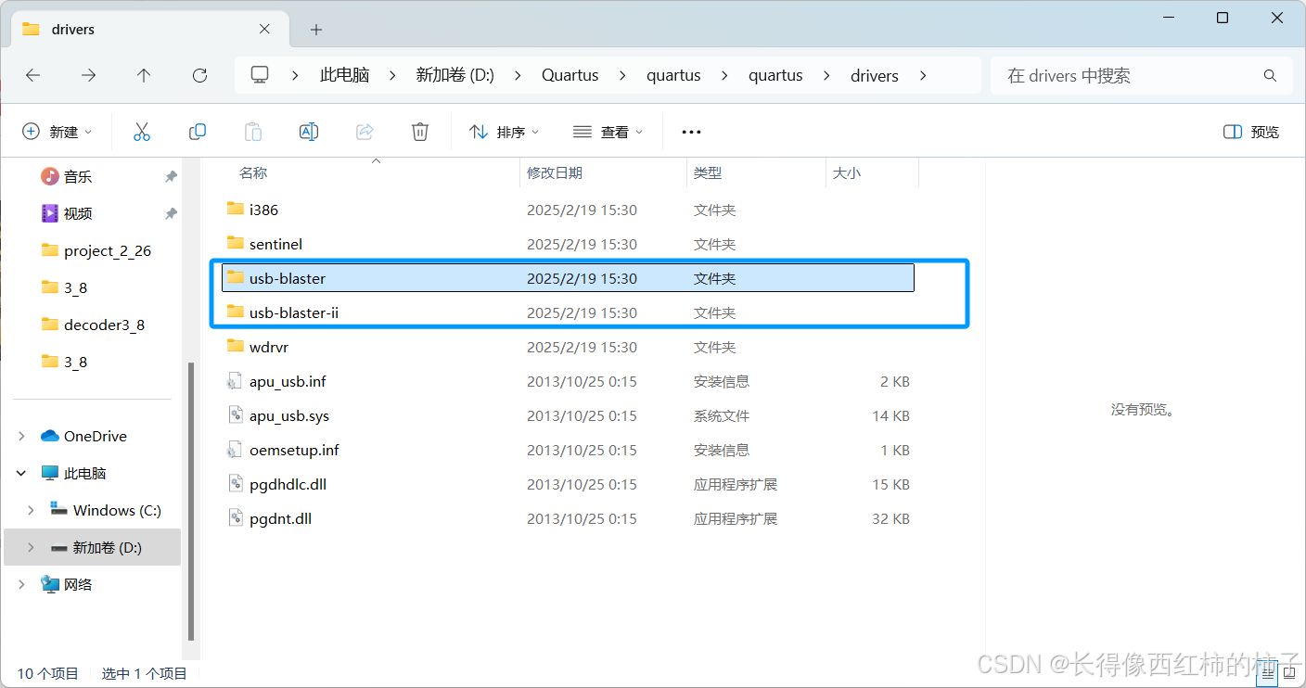Open a new tab with plus
Image resolution: width=1306 pixels, height=688 pixels.
[x=316, y=30]
